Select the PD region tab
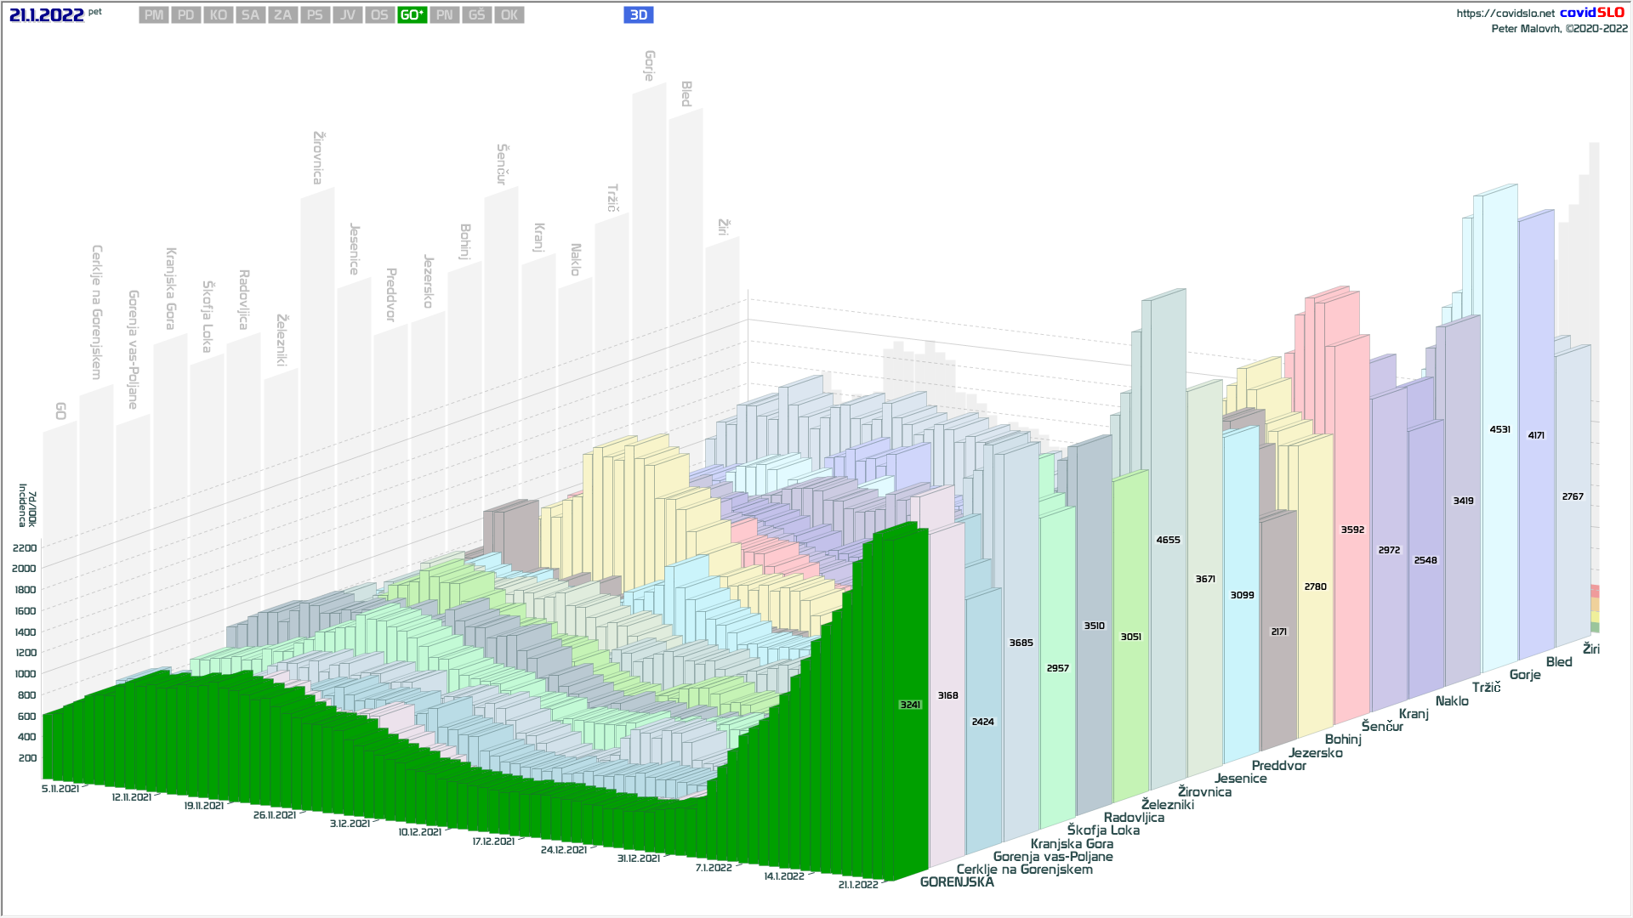The image size is (1633, 918). click(x=186, y=15)
